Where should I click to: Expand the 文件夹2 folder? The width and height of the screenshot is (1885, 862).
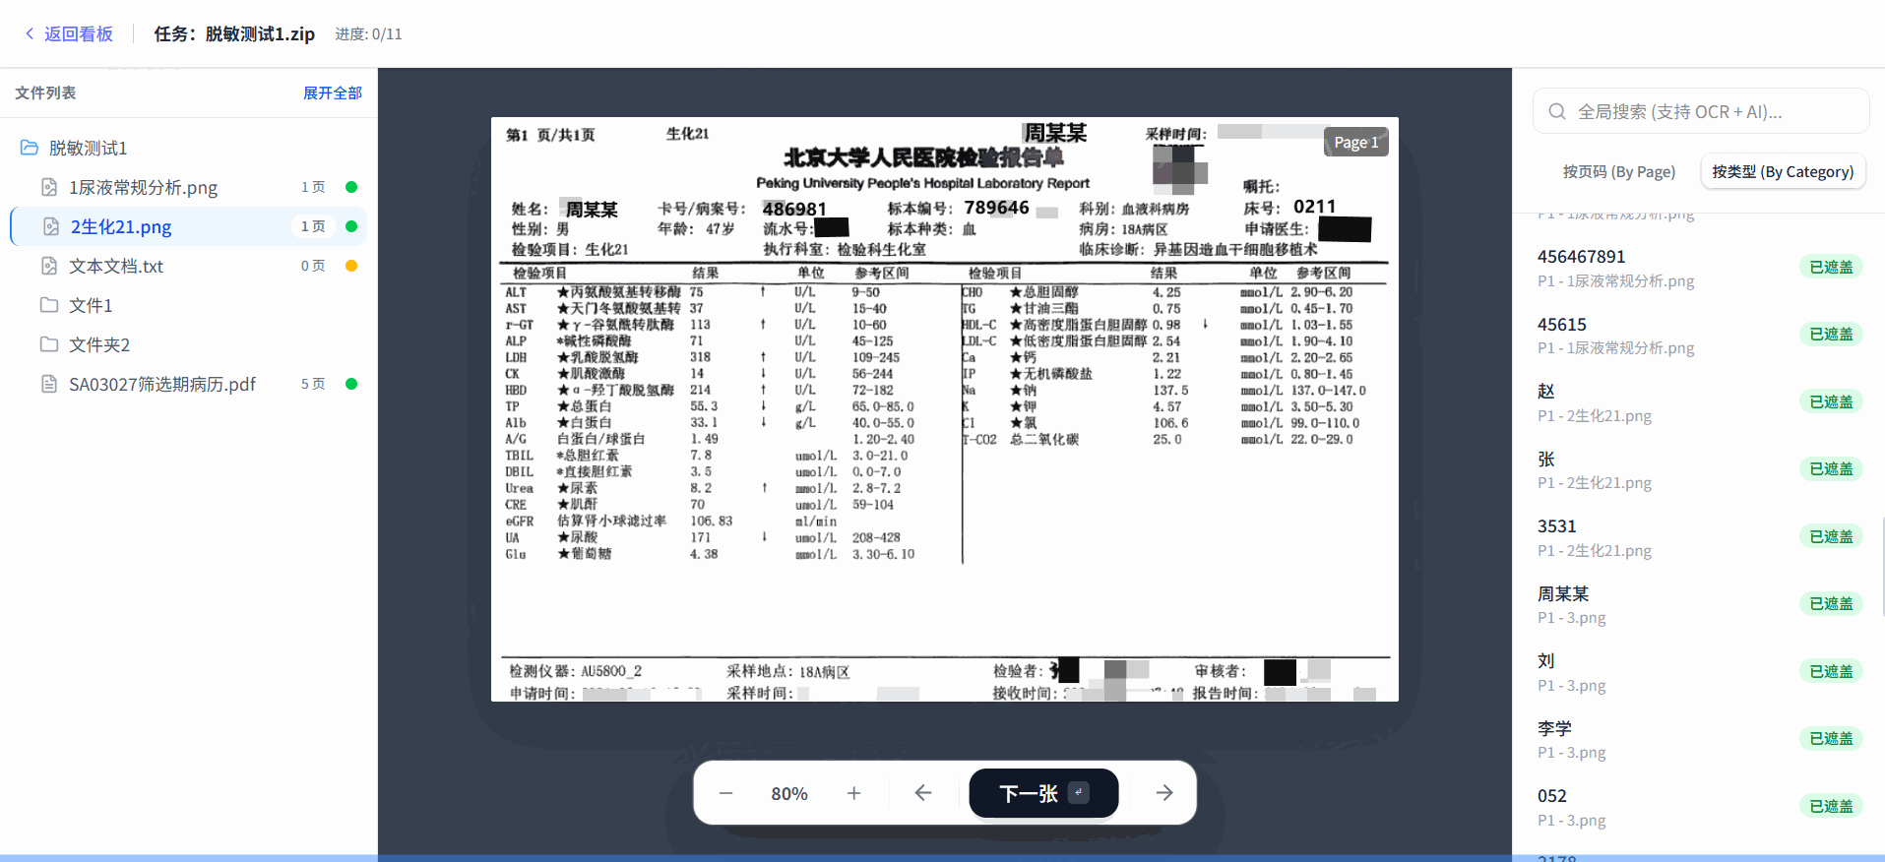click(99, 344)
